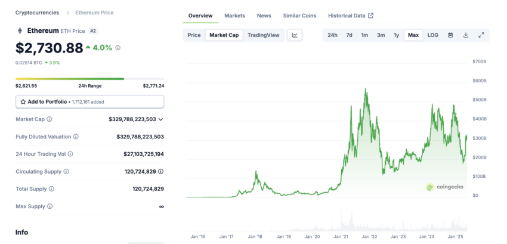Image resolution: width=507 pixels, height=244 pixels.
Task: Click the star icon in Add to Portfolio
Action: [x=23, y=101]
